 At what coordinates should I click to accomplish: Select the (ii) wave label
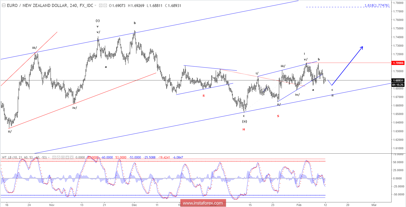pyautogui.click(x=244, y=121)
